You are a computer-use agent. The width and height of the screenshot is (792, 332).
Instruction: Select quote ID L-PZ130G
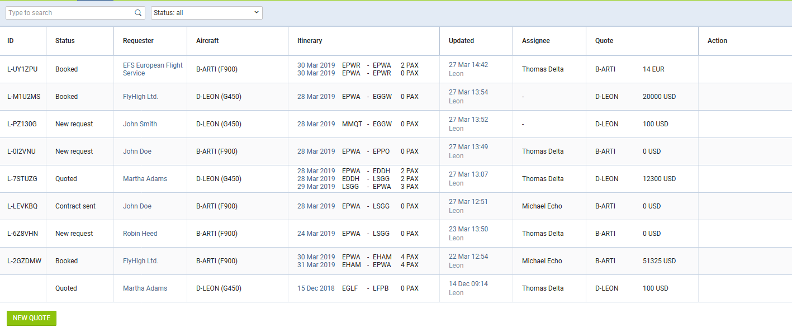coord(22,124)
